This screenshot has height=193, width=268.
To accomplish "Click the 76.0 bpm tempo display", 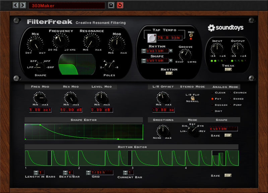I will 170,38.
